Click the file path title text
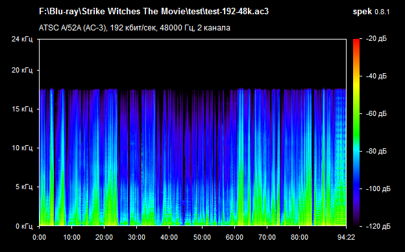This screenshot has width=405, height=252. (154, 12)
